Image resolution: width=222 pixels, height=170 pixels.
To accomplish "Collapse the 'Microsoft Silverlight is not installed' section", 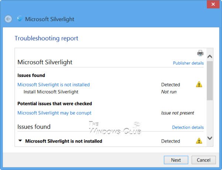I will [20, 141].
